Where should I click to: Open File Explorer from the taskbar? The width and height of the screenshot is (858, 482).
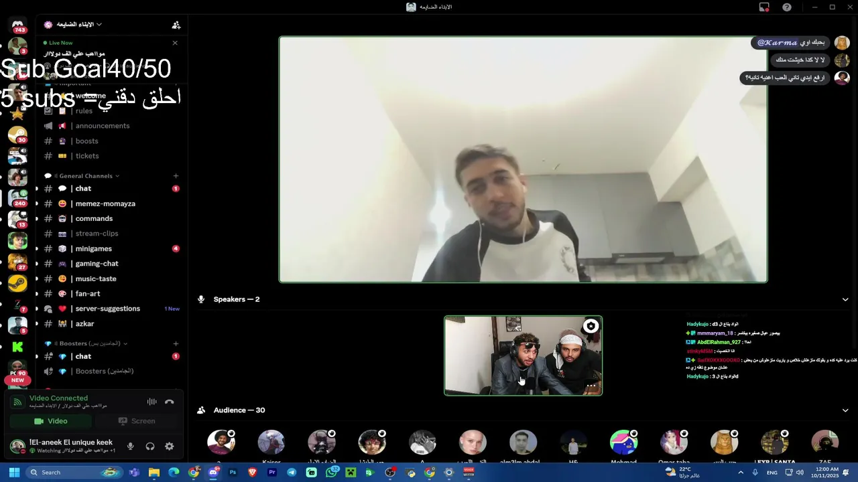tap(154, 473)
